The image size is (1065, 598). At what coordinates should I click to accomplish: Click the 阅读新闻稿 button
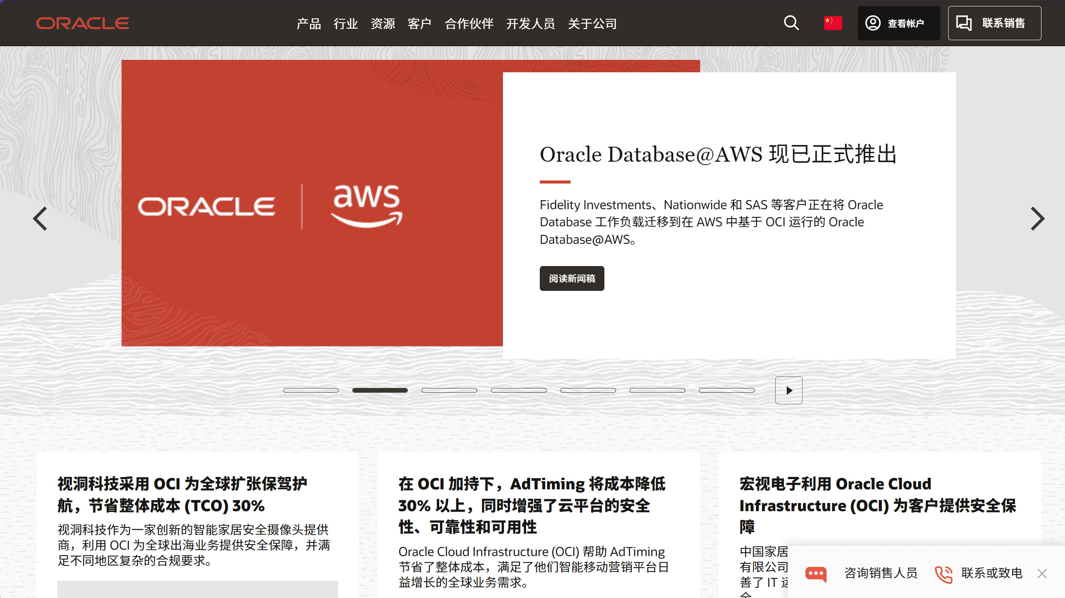[571, 278]
